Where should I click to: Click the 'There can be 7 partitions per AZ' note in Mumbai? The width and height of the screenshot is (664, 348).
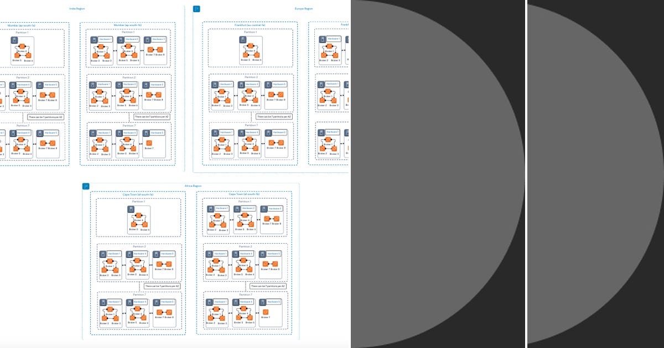point(152,116)
